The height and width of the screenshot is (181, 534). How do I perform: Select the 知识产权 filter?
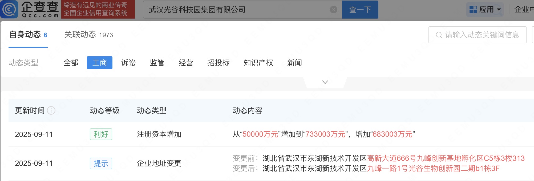pos(258,63)
